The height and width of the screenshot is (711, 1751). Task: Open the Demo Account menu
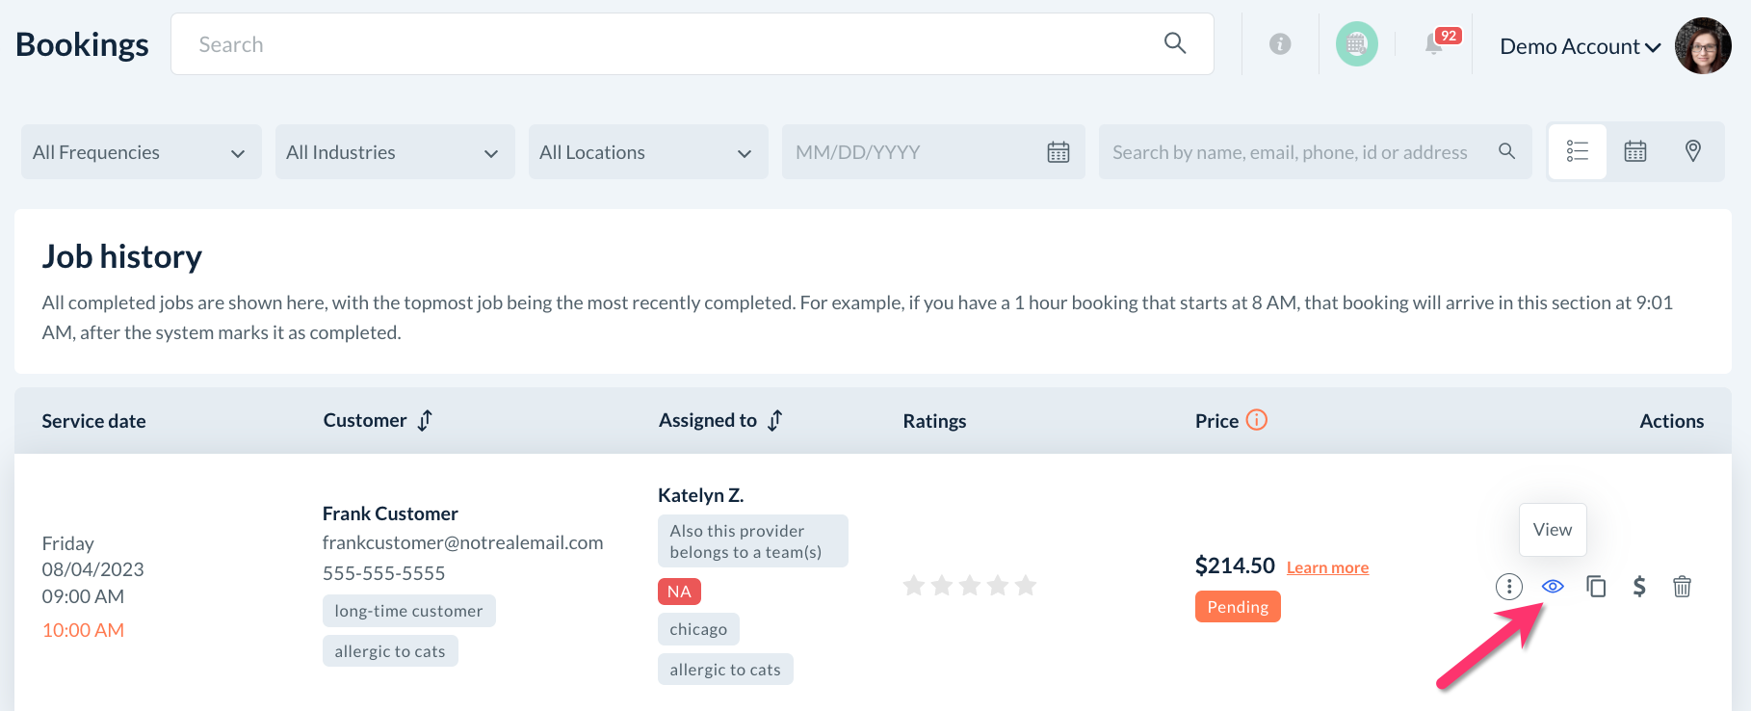click(1580, 46)
